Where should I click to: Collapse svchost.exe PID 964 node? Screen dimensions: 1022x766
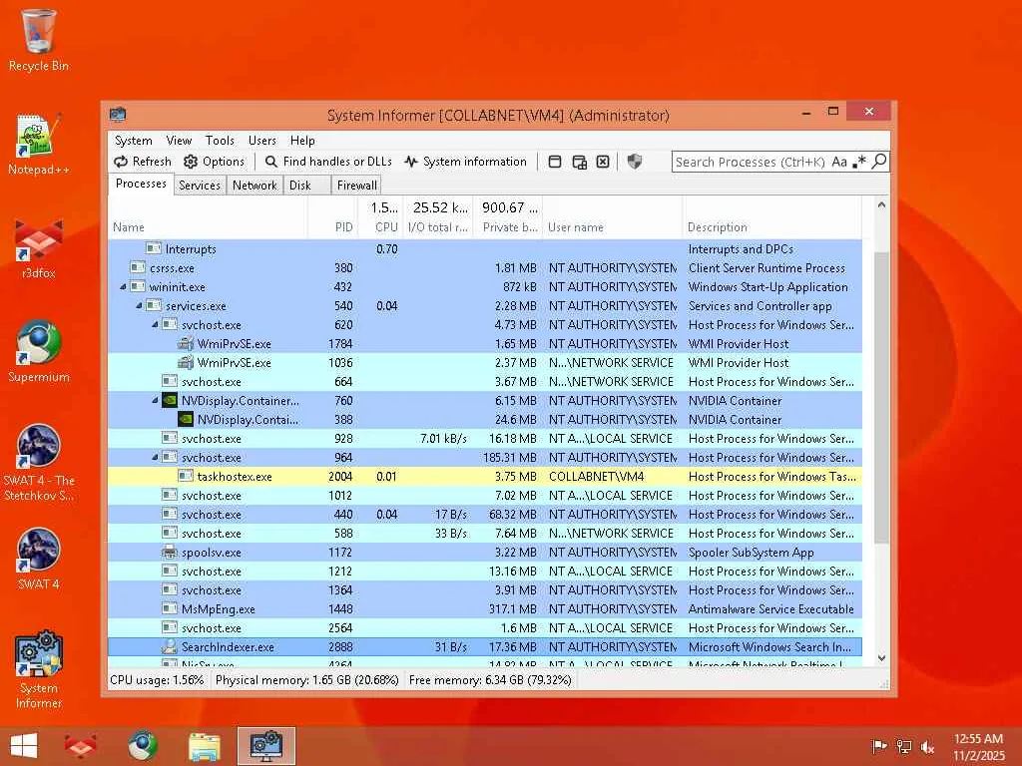click(155, 457)
